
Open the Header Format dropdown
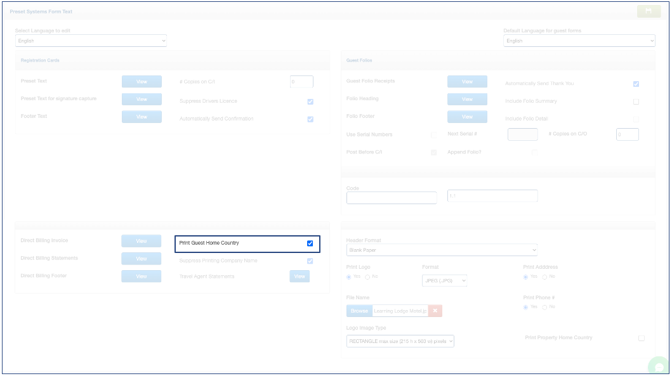pos(442,250)
